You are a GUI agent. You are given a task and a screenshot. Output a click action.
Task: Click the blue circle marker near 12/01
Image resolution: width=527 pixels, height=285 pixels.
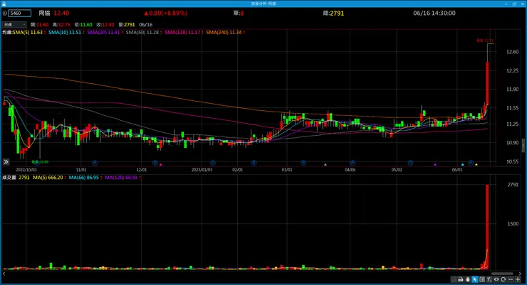[155, 163]
